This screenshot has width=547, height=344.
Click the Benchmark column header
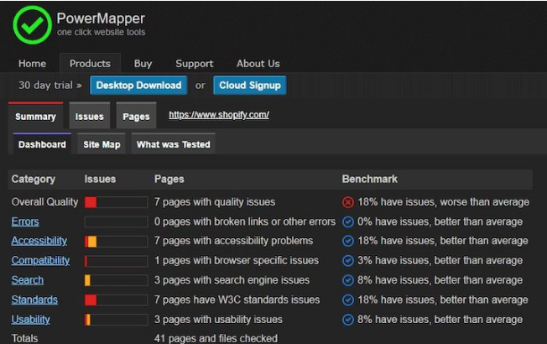(369, 179)
